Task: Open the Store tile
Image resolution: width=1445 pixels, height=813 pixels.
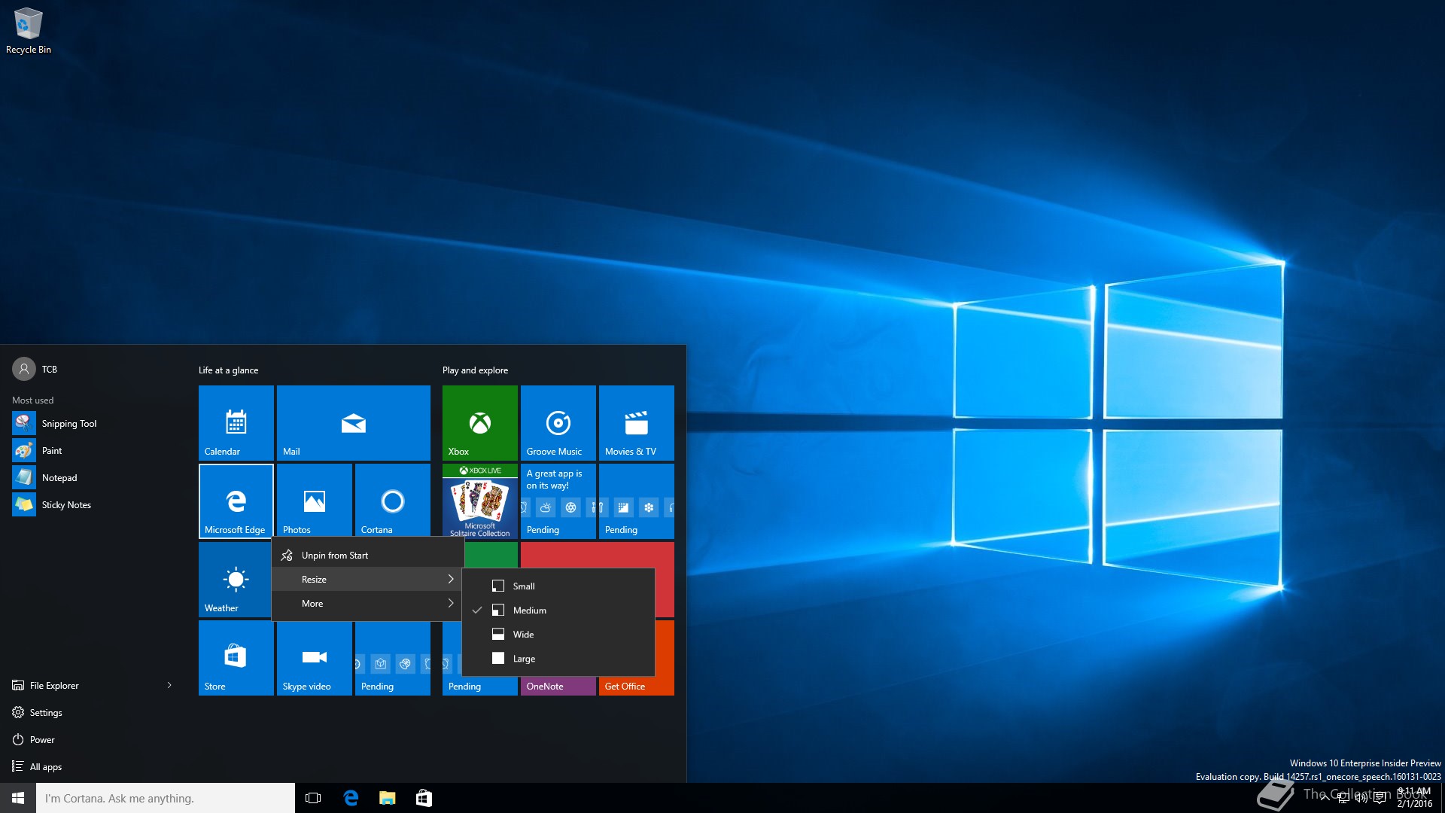Action: (236, 657)
